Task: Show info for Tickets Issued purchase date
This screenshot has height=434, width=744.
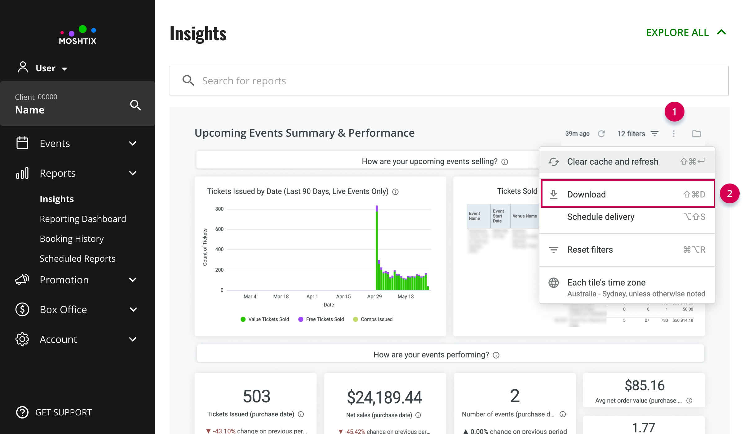Action: point(301,414)
